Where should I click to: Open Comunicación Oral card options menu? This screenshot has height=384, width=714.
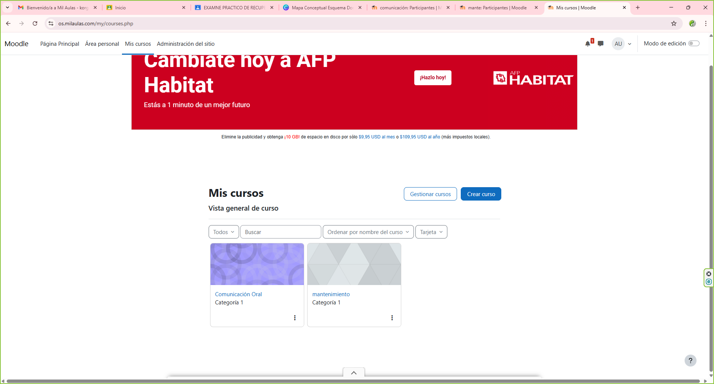[x=295, y=318]
